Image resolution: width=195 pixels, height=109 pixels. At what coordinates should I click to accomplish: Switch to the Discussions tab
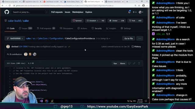pyautogui.click(x=66, y=28)
